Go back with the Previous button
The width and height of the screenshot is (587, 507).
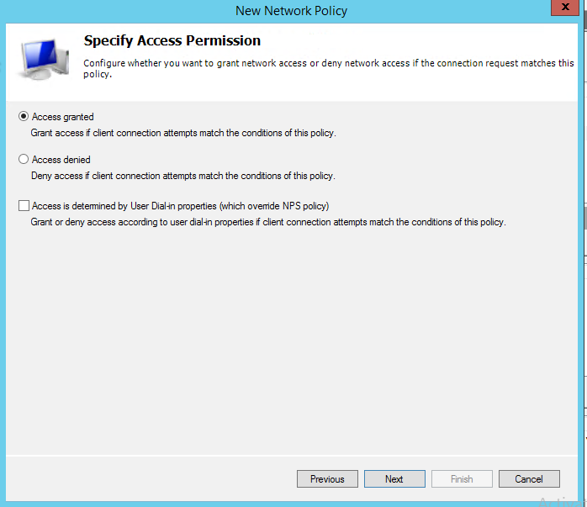coord(327,479)
